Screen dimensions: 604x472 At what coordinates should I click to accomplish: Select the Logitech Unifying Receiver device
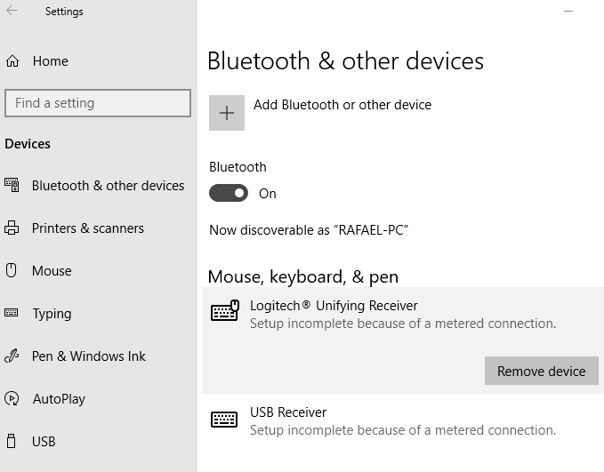click(334, 306)
